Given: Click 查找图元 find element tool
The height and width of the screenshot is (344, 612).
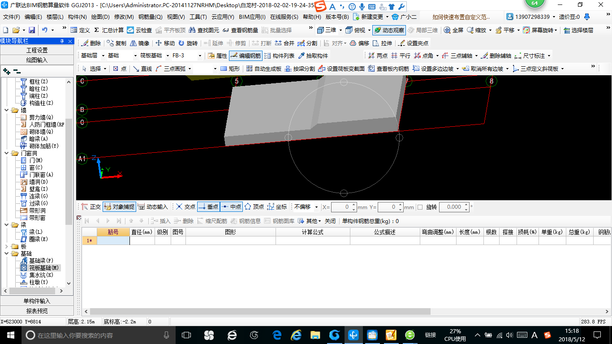Looking at the screenshot, I should coord(204,30).
